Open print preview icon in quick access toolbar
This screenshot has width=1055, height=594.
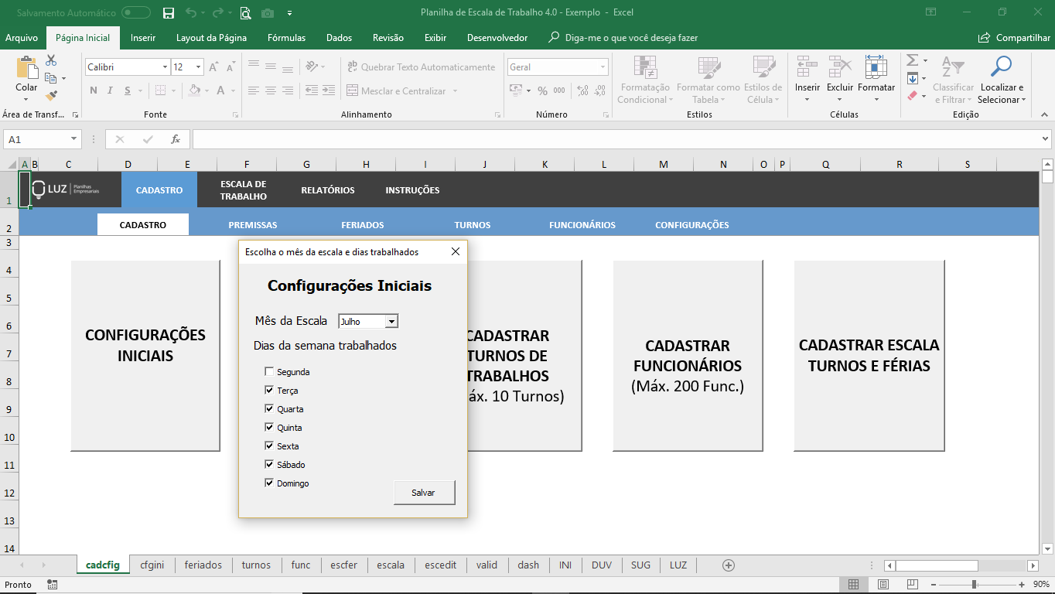[x=245, y=12]
